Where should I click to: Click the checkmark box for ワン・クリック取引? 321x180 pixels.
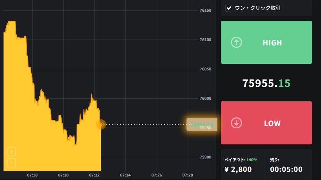click(x=229, y=8)
